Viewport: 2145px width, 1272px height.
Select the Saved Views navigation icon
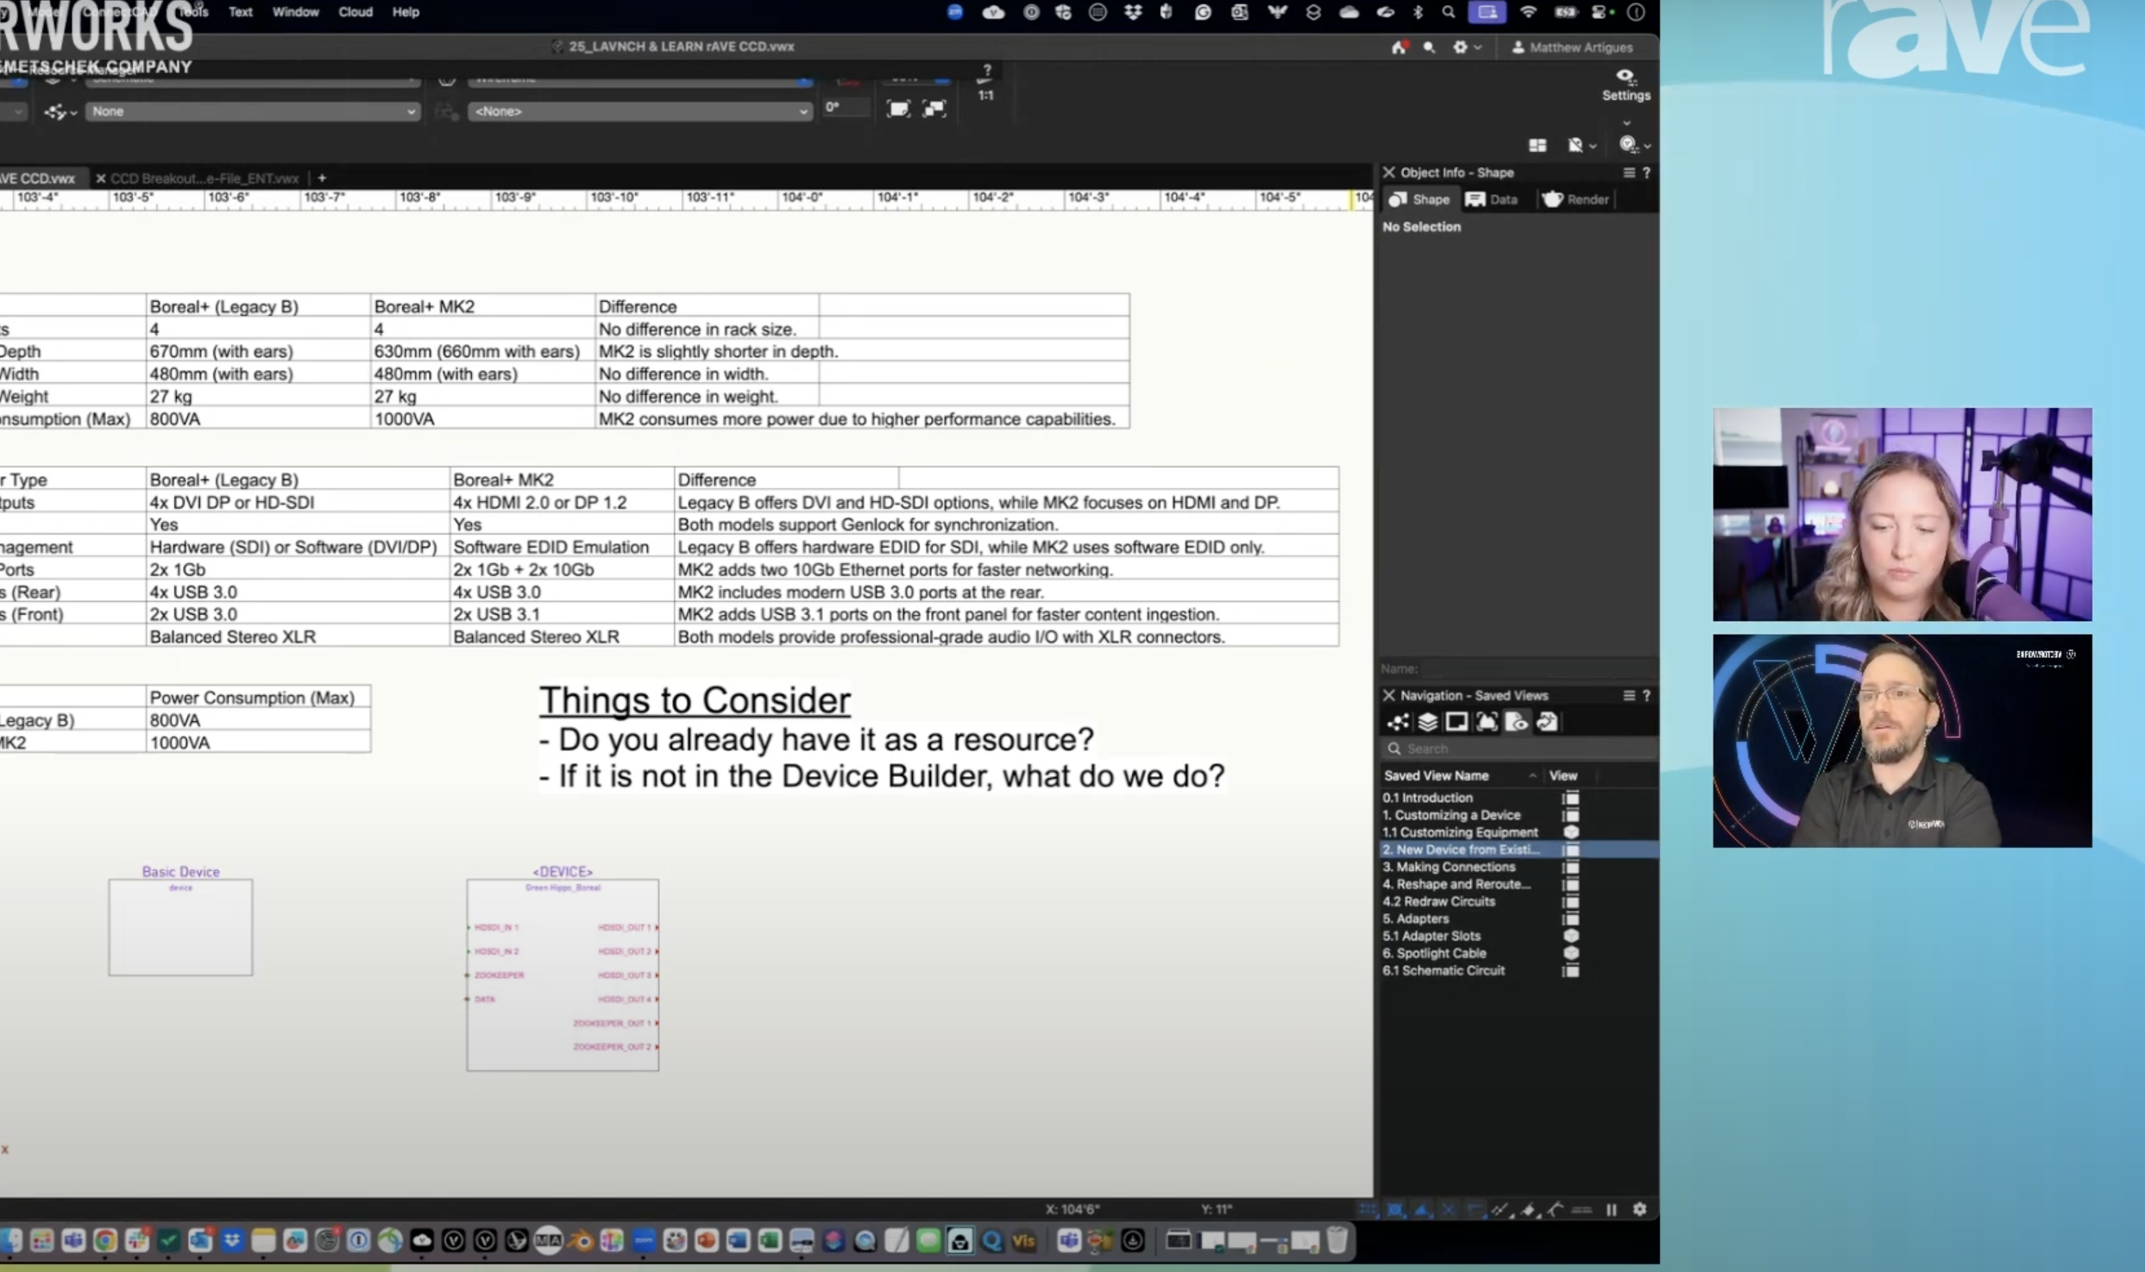tap(1516, 722)
